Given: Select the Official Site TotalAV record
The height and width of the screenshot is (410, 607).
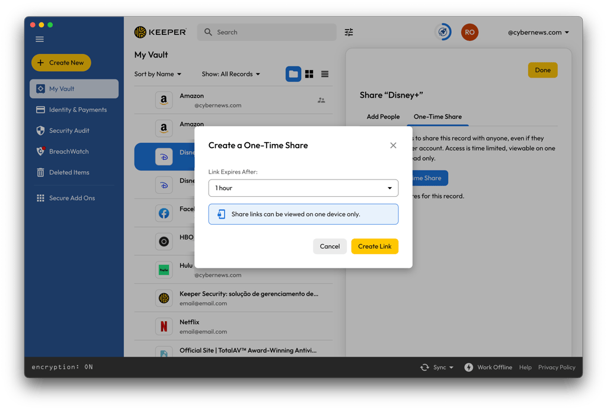Looking at the screenshot, I should click(x=234, y=350).
